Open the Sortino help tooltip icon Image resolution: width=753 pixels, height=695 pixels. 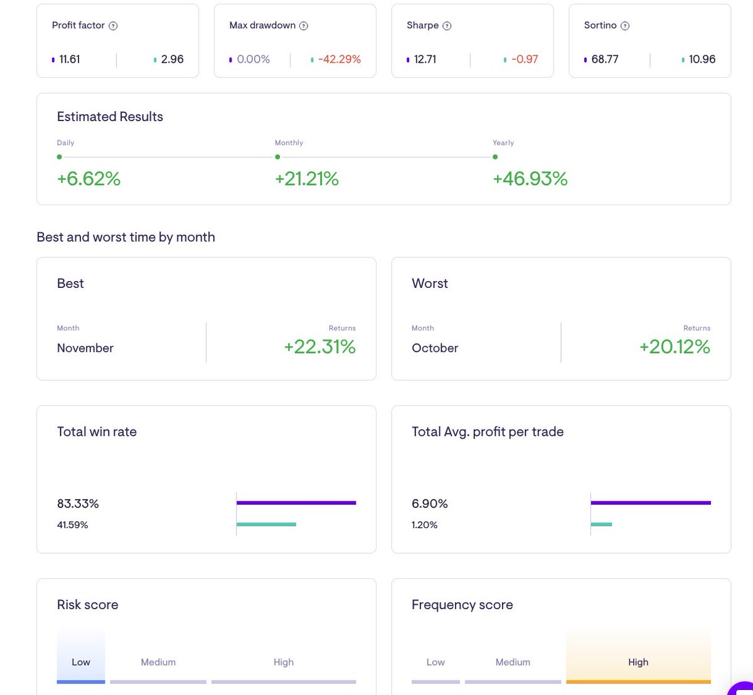[x=625, y=26]
